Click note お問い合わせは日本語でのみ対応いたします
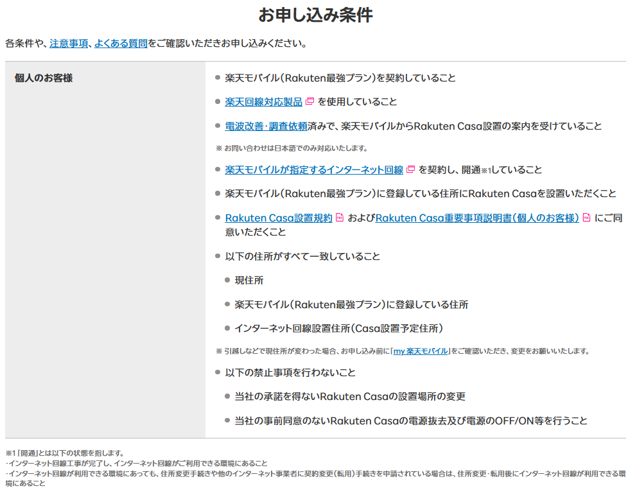This screenshot has width=637, height=495. [292, 148]
